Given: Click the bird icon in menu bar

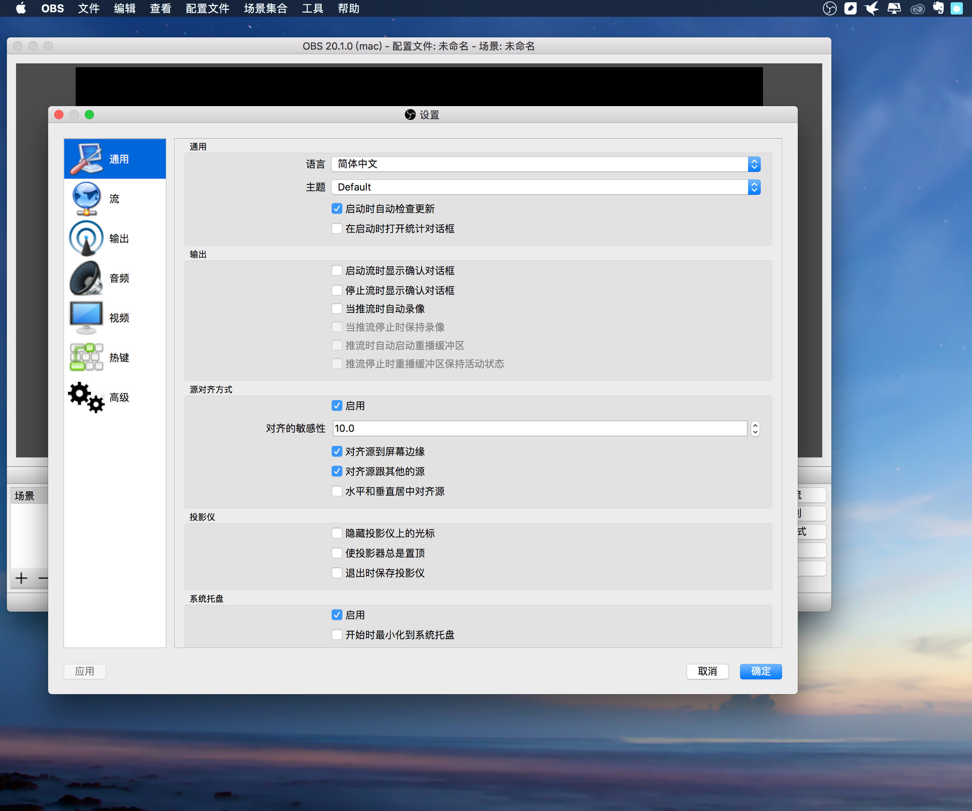Looking at the screenshot, I should pos(872,8).
